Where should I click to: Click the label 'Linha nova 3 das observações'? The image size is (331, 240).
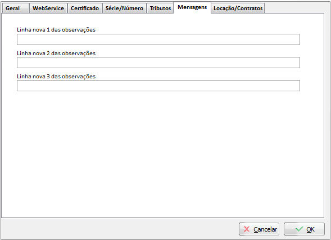(56, 77)
